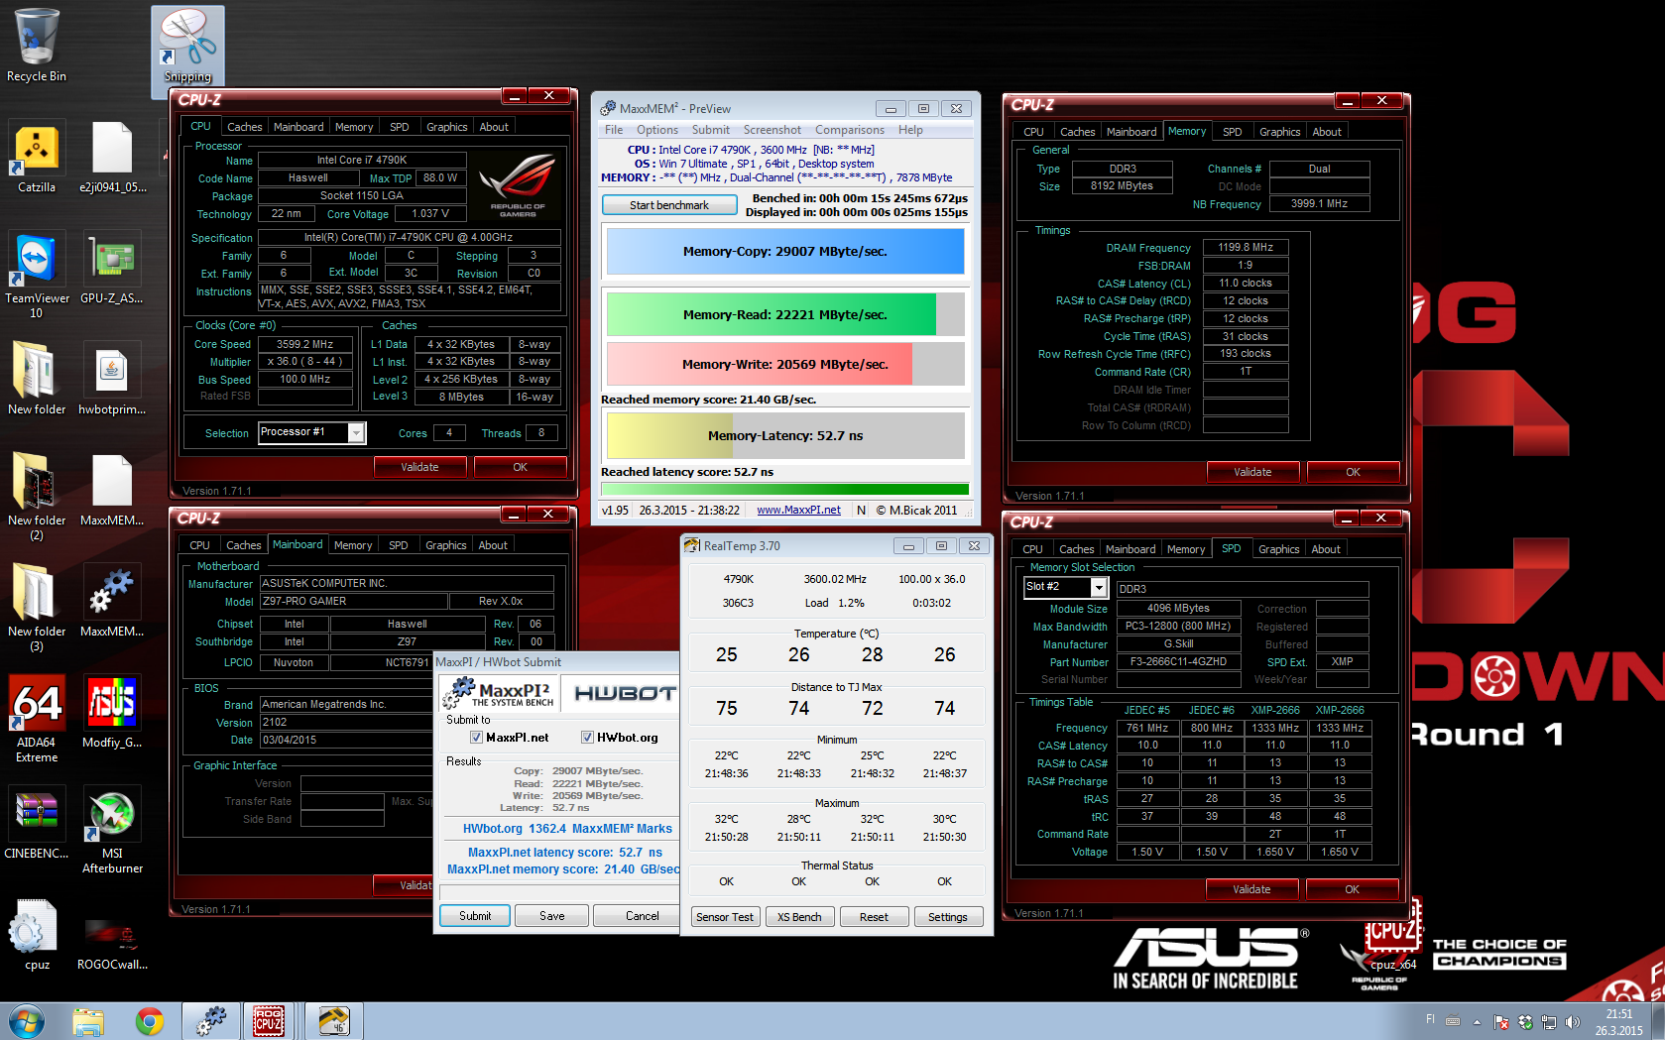Open the GPU-Z_AS desktop icon
The width and height of the screenshot is (1665, 1040).
point(112,268)
